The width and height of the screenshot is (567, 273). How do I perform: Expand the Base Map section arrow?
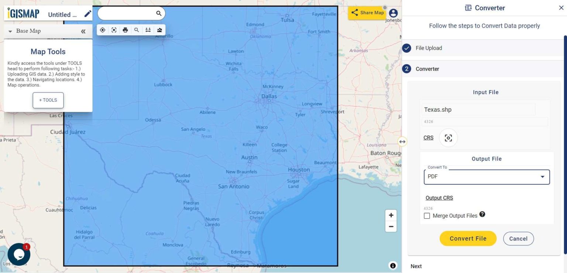pyautogui.click(x=10, y=31)
